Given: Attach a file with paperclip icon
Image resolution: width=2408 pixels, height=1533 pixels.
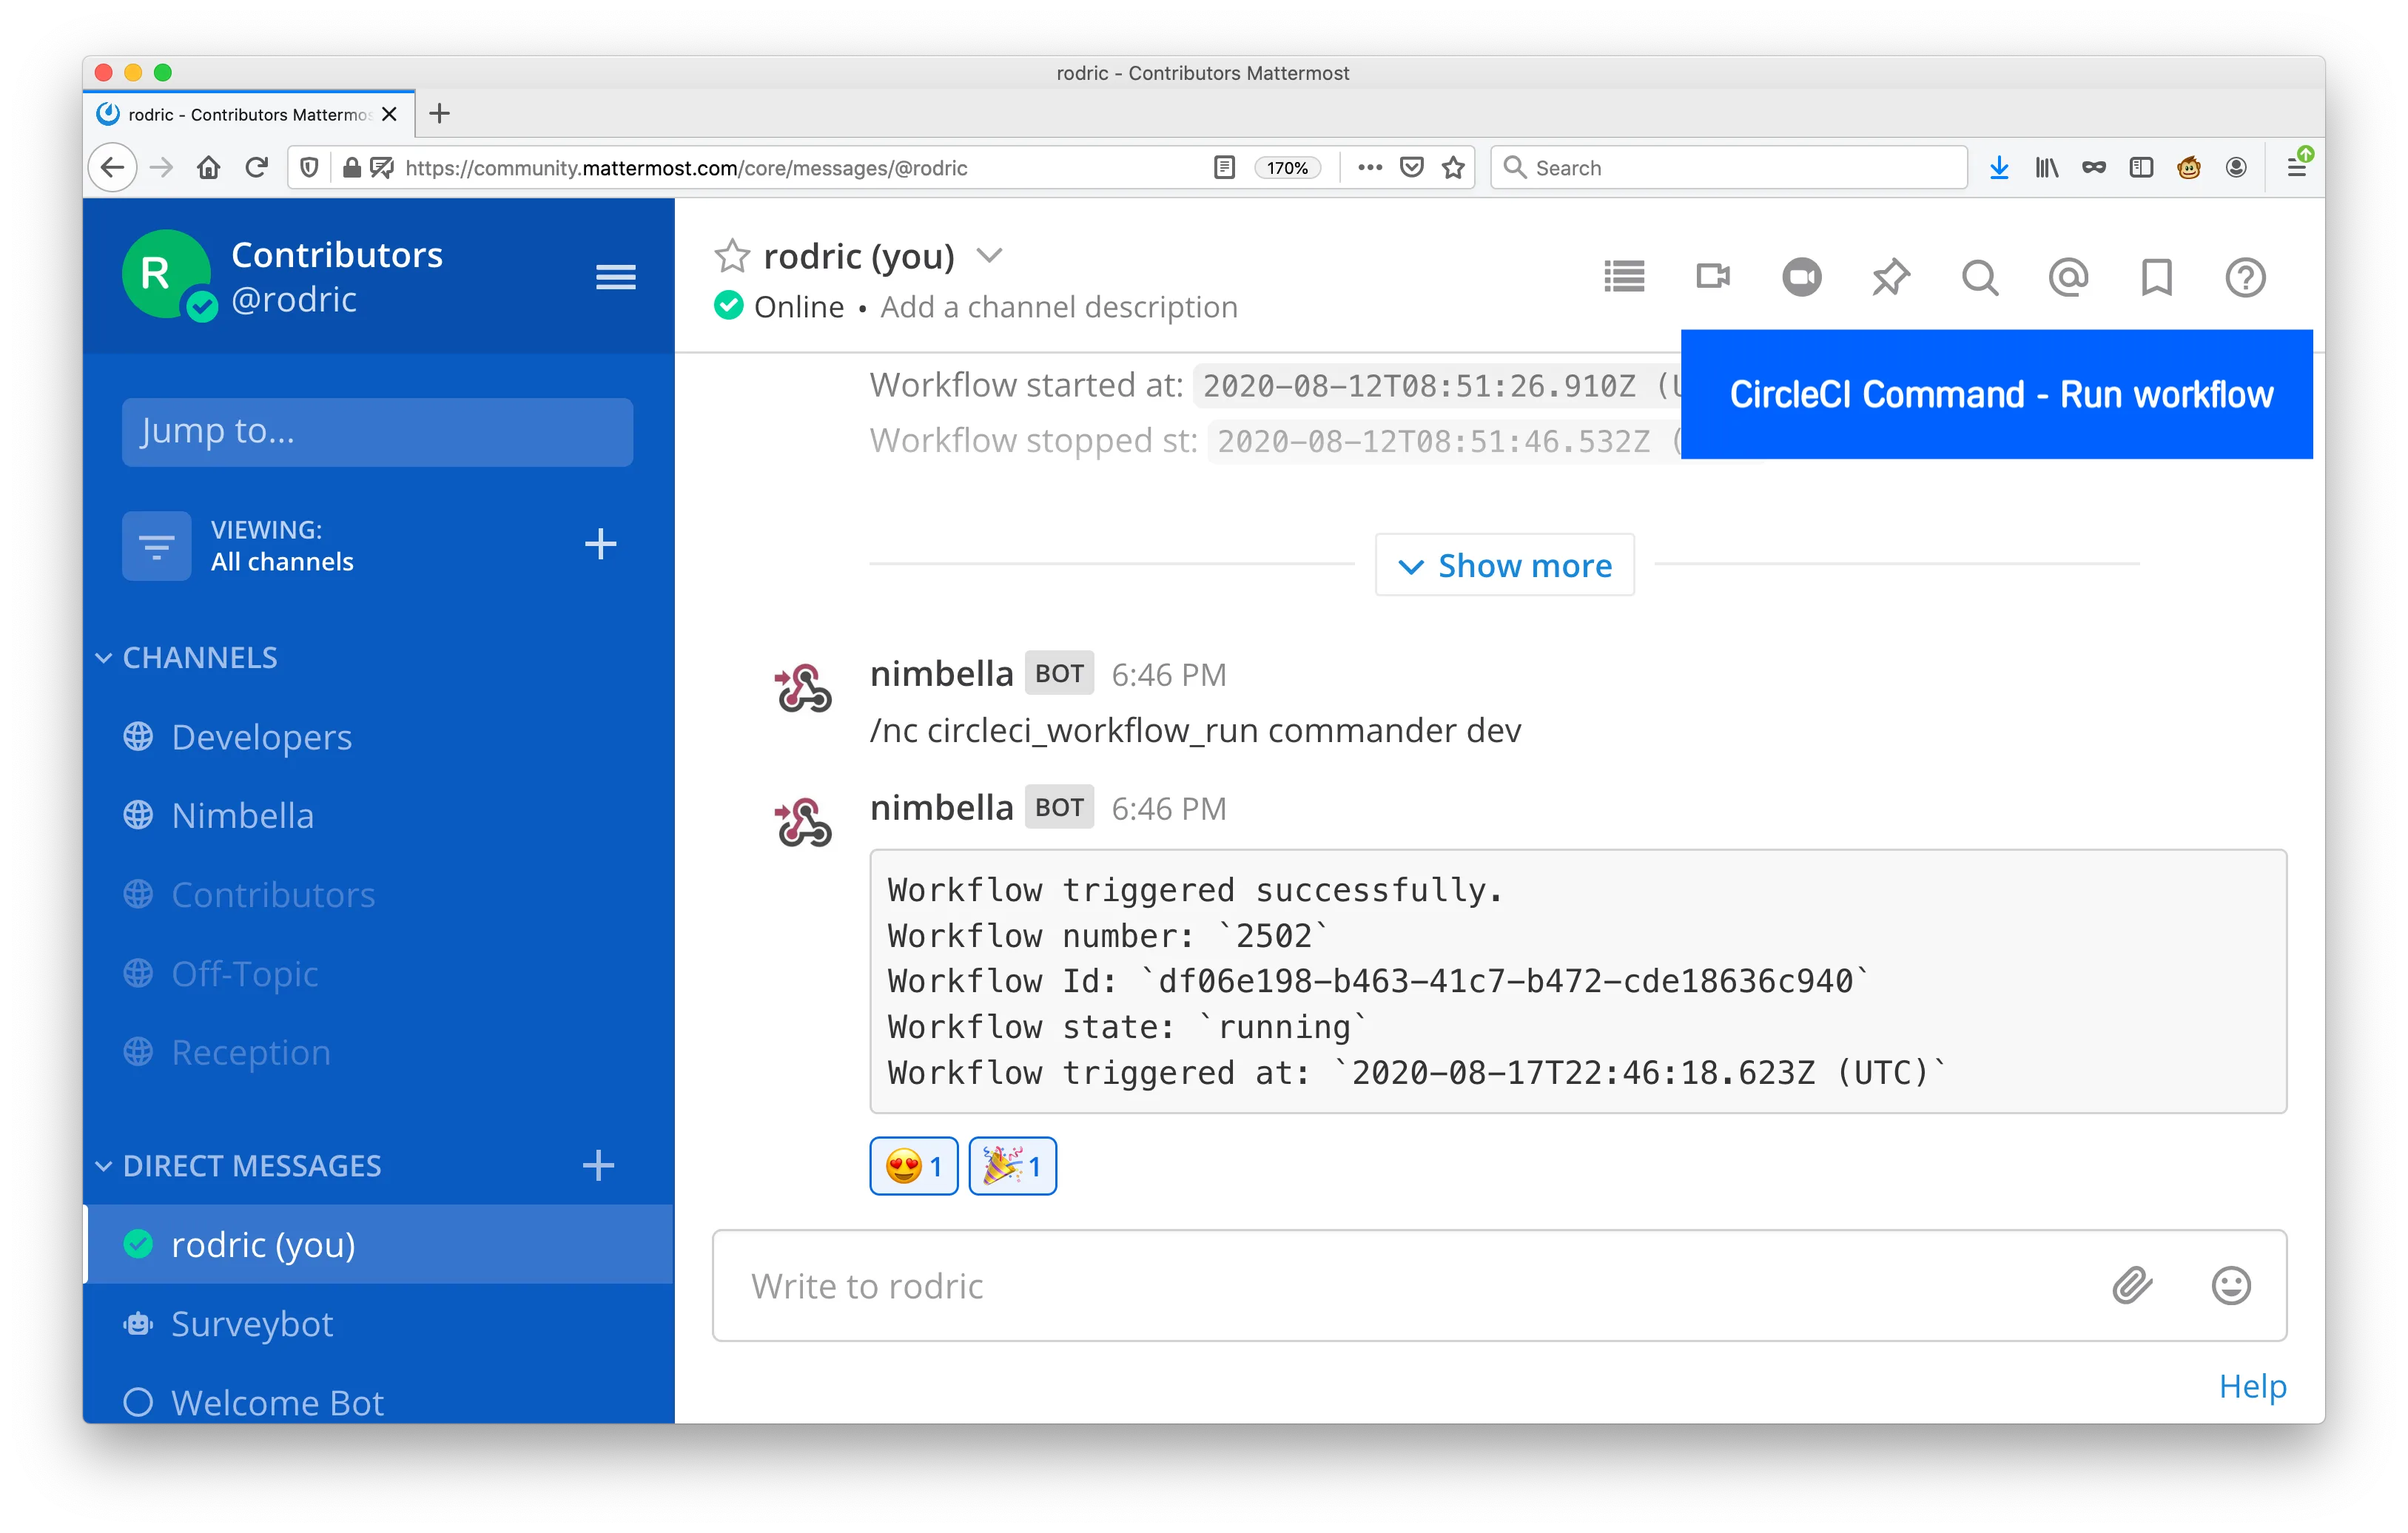Looking at the screenshot, I should coord(2133,1286).
